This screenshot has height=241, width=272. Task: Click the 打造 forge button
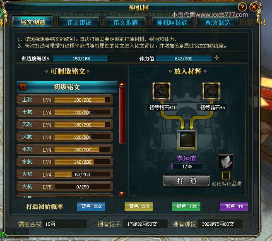pos(186,181)
